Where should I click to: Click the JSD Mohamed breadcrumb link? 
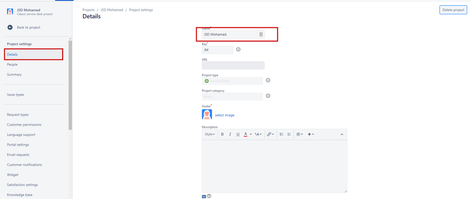pos(112,10)
